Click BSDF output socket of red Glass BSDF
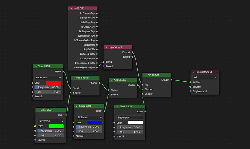This screenshot has height=149, width=250. coord(63,72)
